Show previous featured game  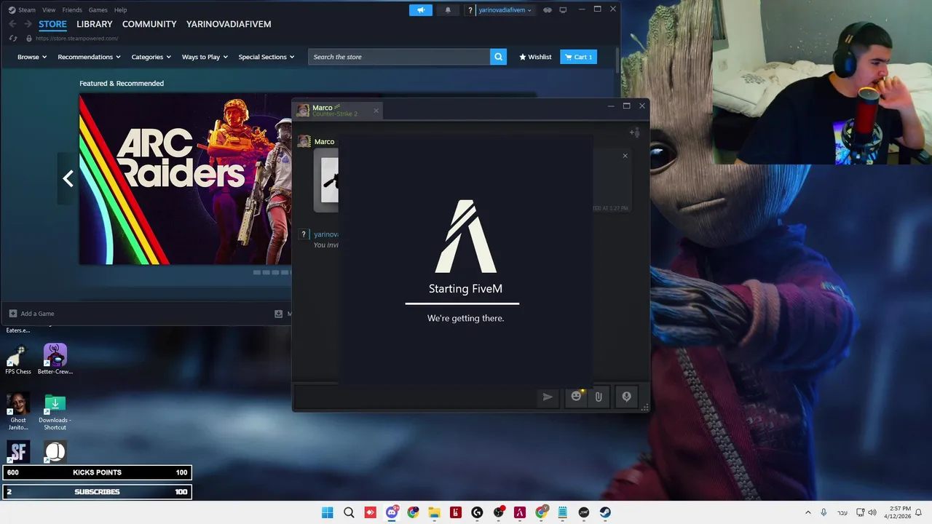68,178
